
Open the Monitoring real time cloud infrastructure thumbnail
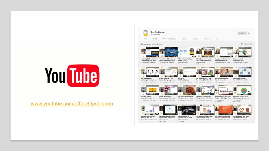(242, 90)
